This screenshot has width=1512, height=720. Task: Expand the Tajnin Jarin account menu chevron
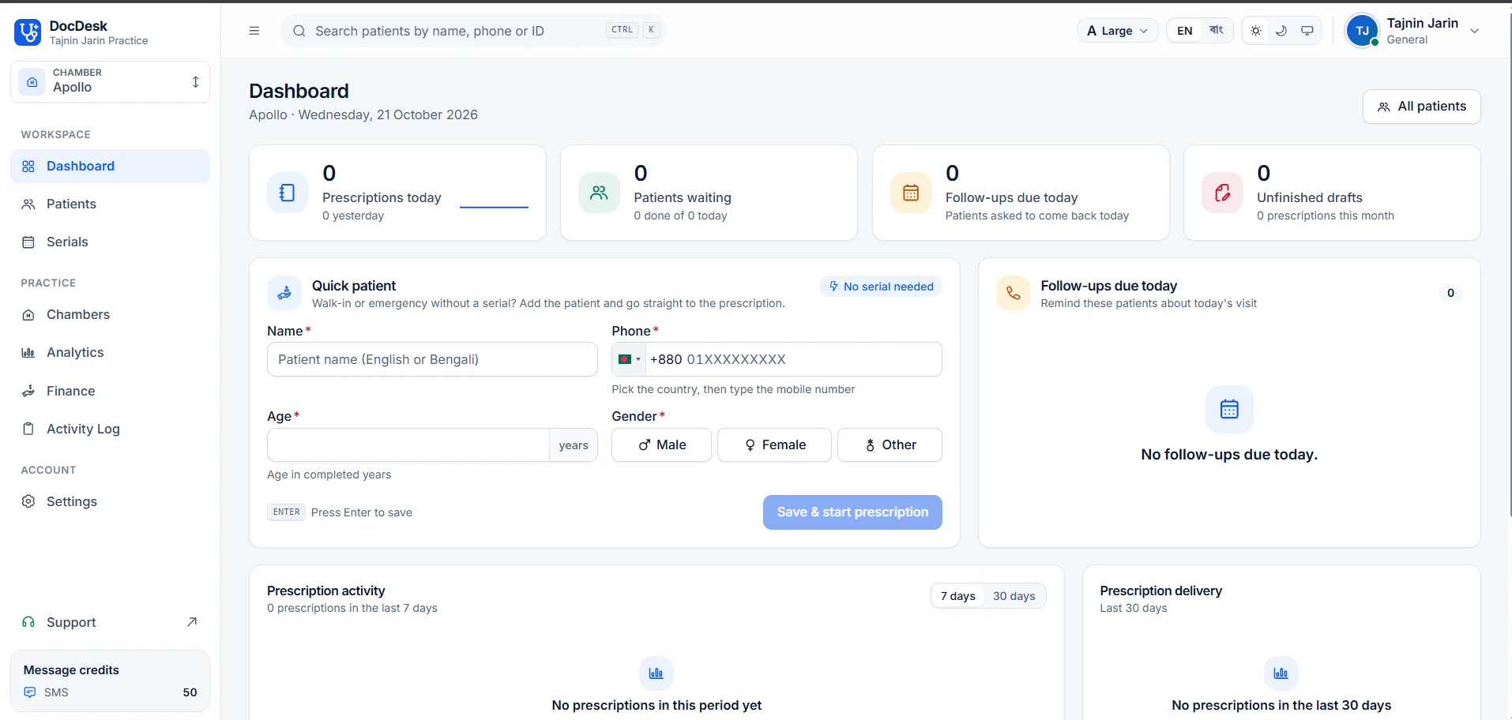(1474, 31)
